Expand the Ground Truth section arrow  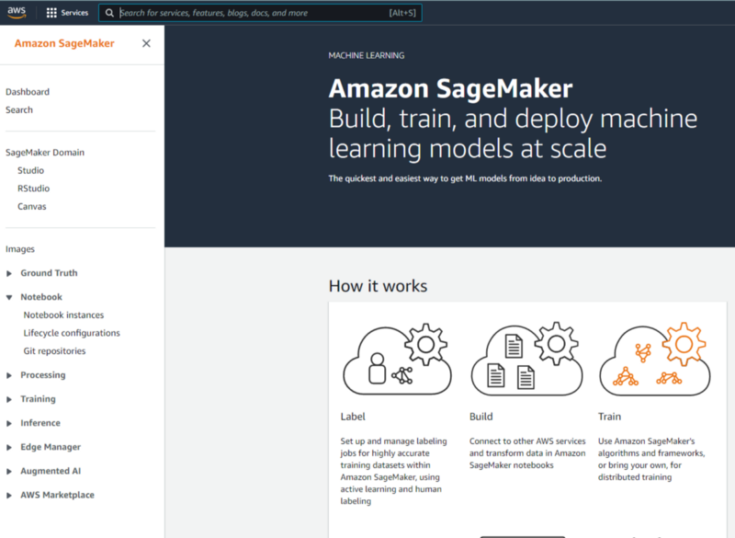[9, 273]
